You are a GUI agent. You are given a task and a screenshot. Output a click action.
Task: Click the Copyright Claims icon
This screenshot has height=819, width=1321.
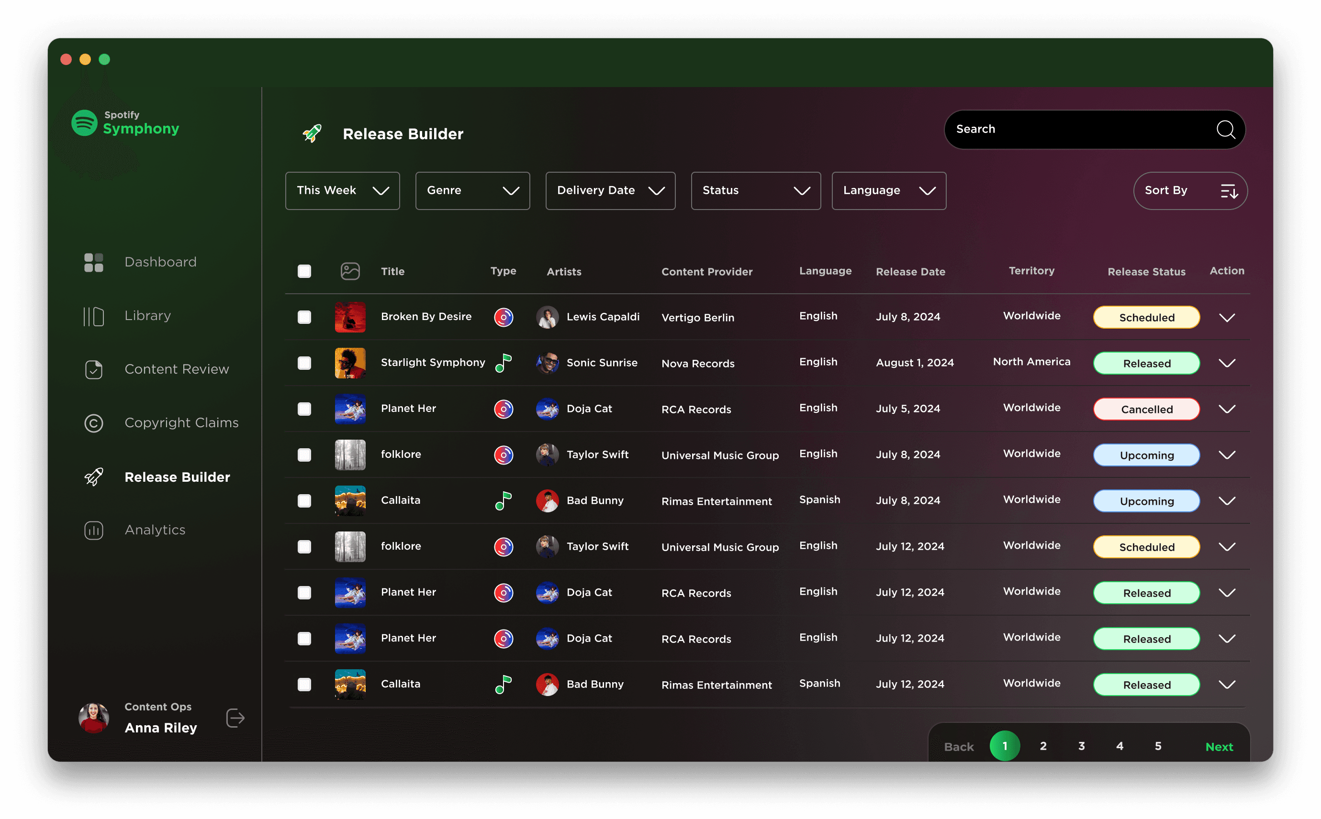(x=93, y=423)
